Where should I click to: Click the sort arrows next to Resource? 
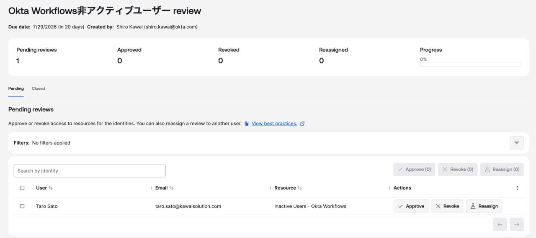click(300, 188)
